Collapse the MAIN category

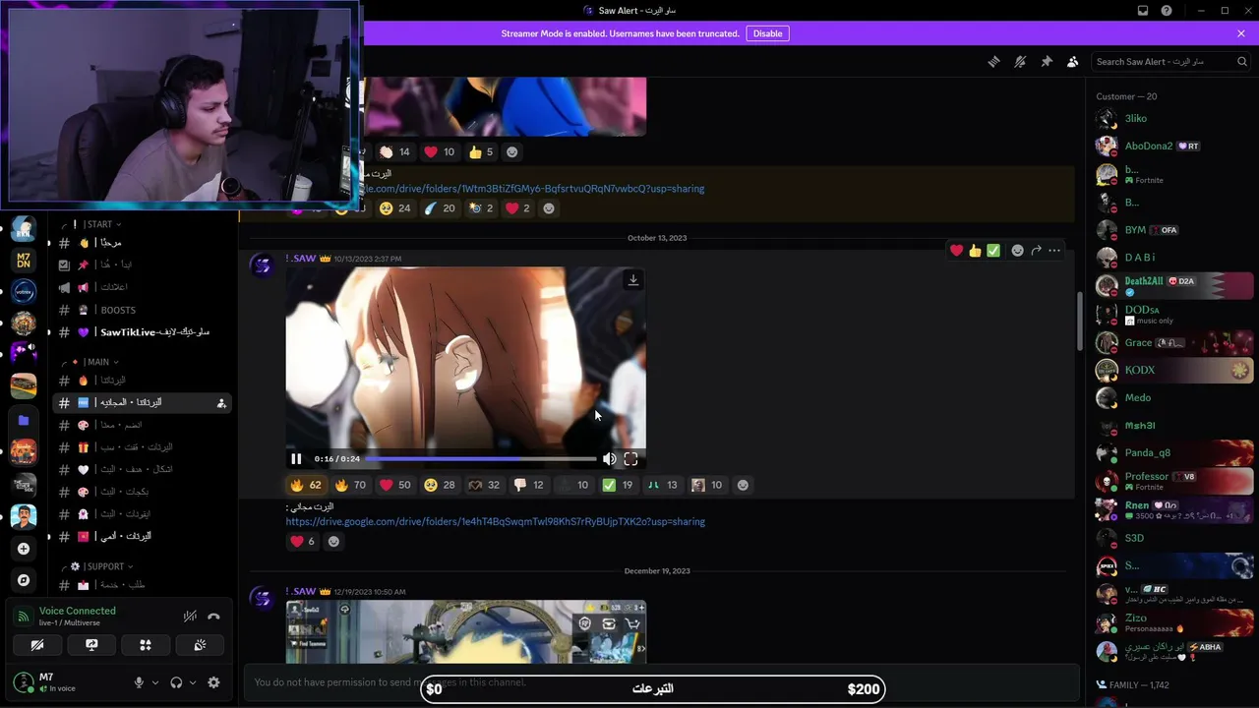[96, 362]
